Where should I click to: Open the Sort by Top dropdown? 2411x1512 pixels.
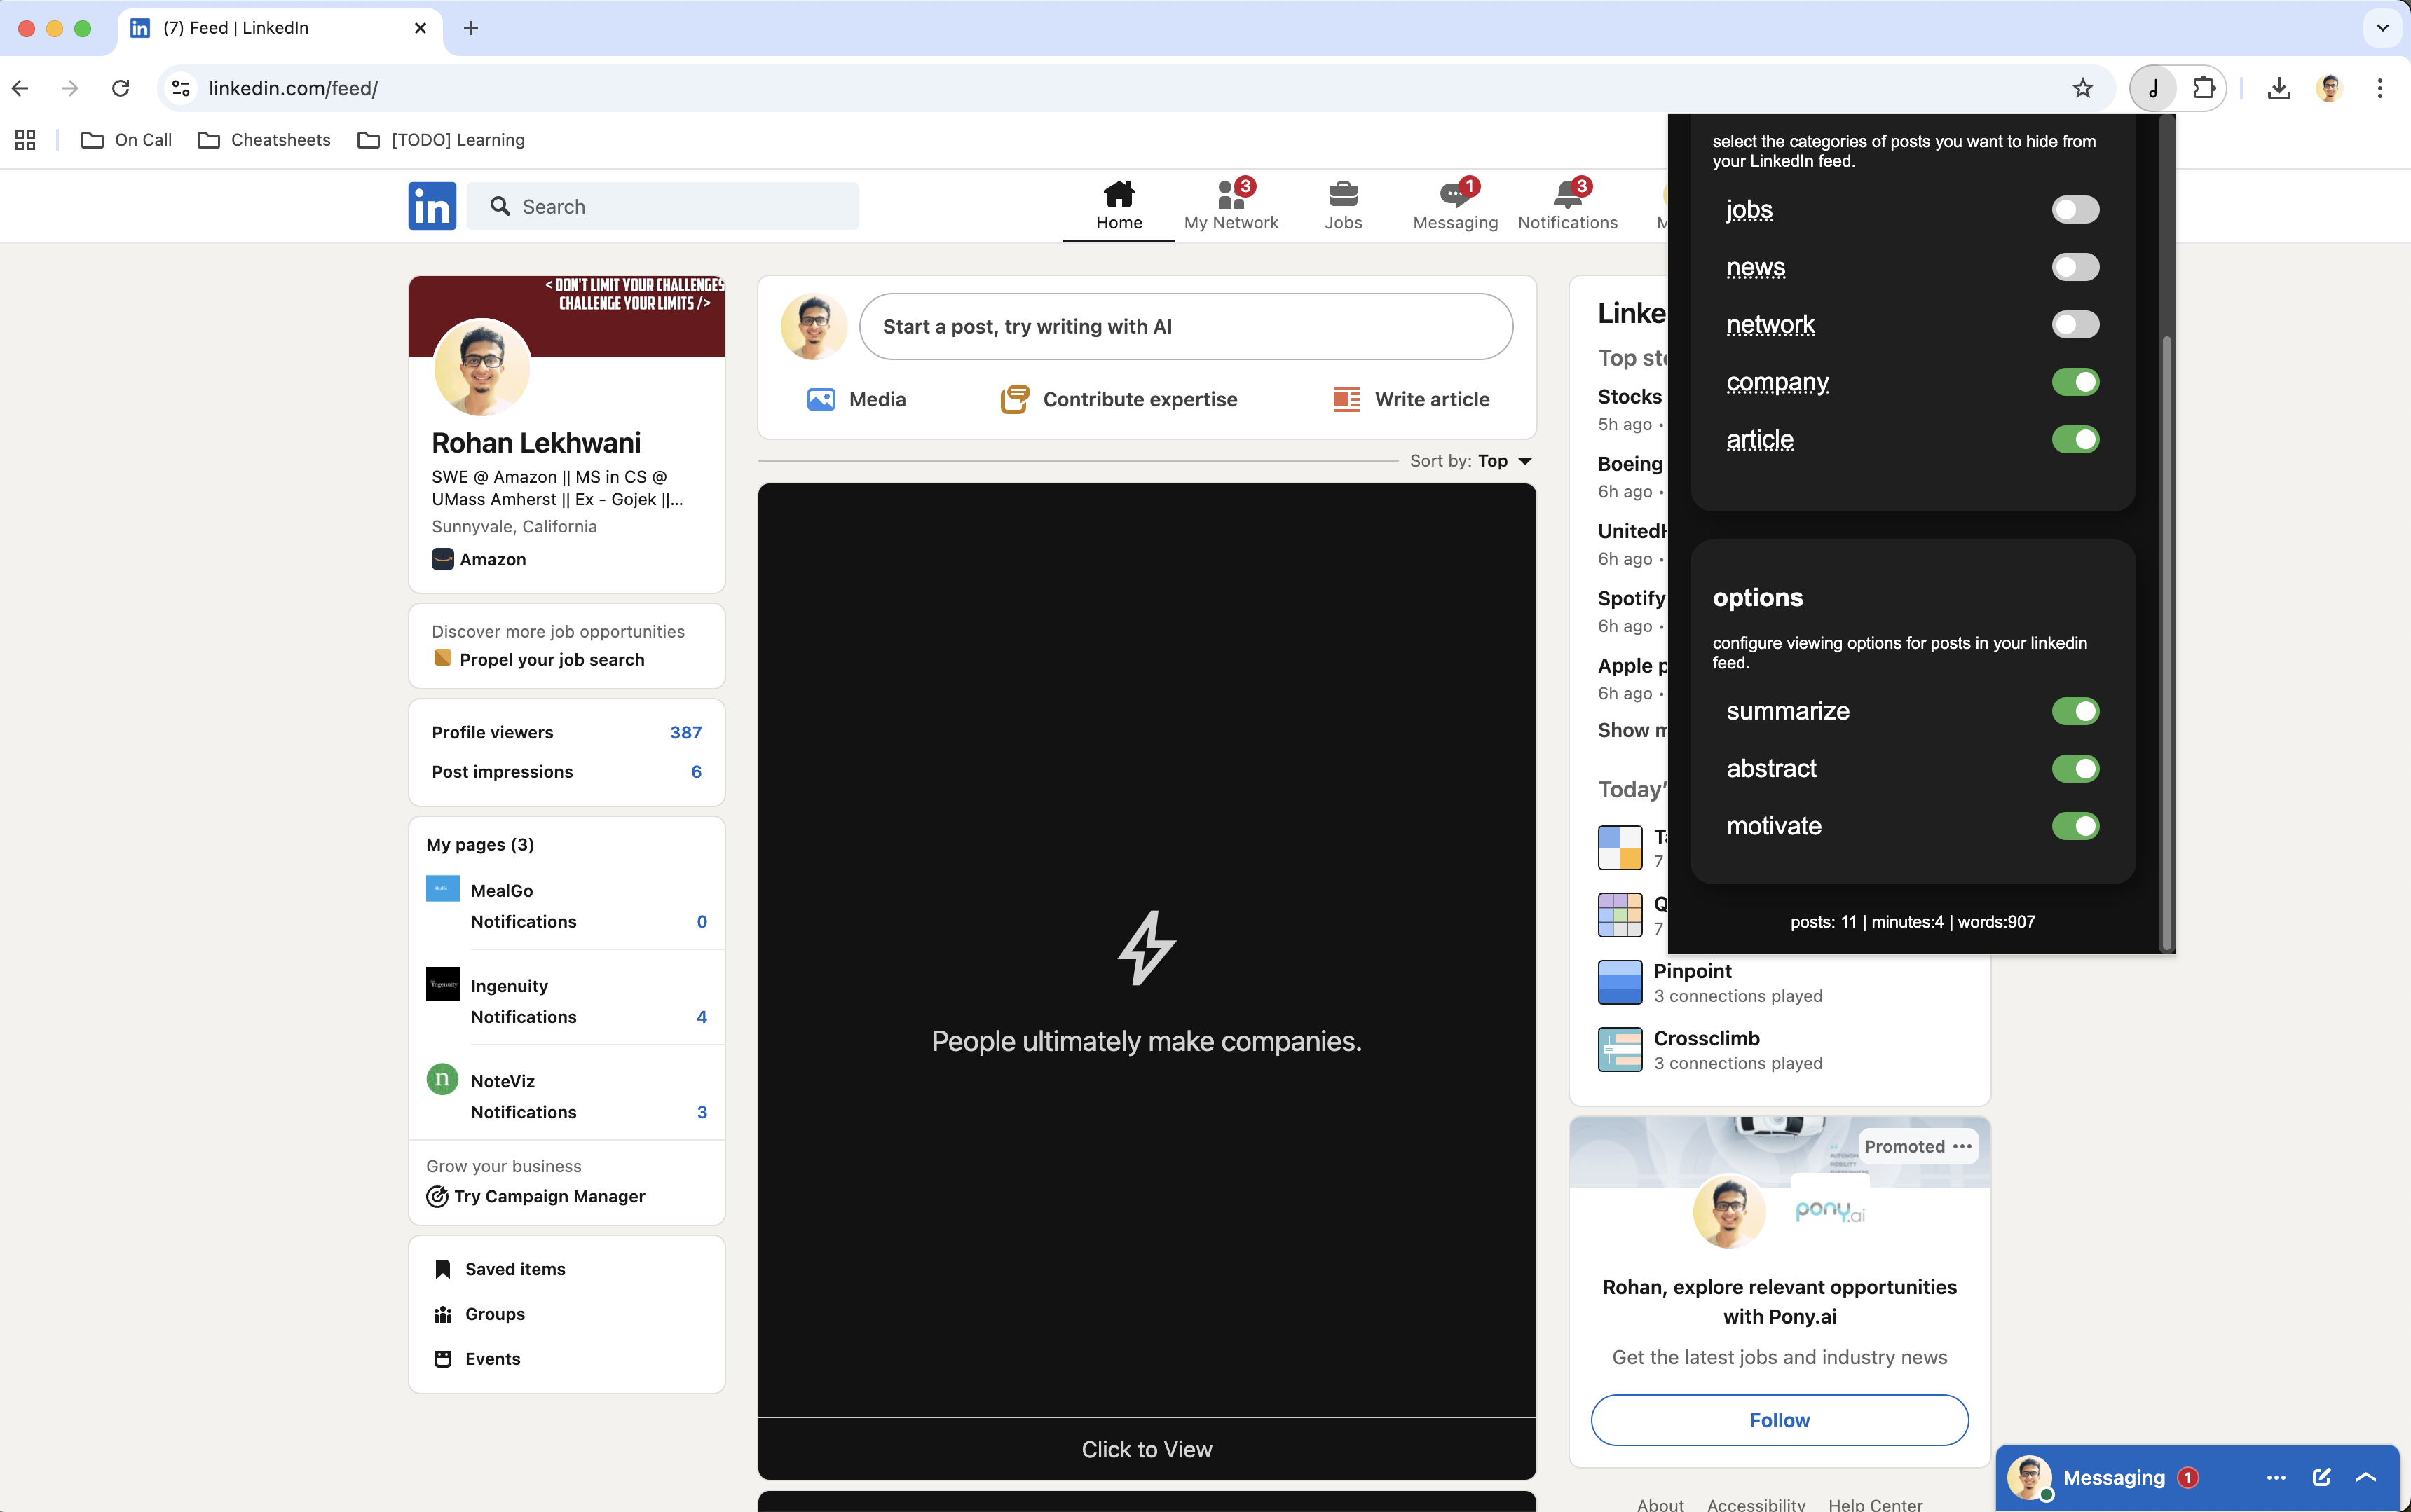click(1504, 461)
